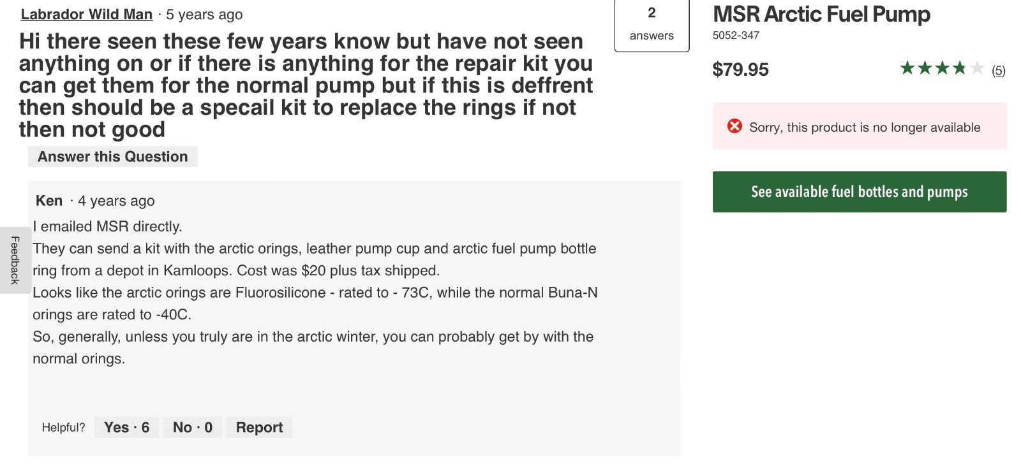Open the 2 answers count box
This screenshot has height=464, width=1021.
(x=652, y=24)
